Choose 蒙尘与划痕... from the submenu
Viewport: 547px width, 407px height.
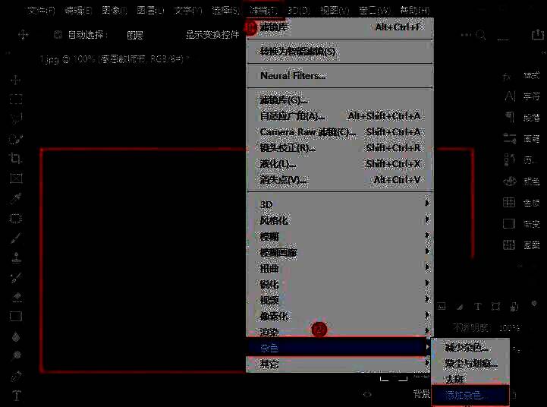470,364
